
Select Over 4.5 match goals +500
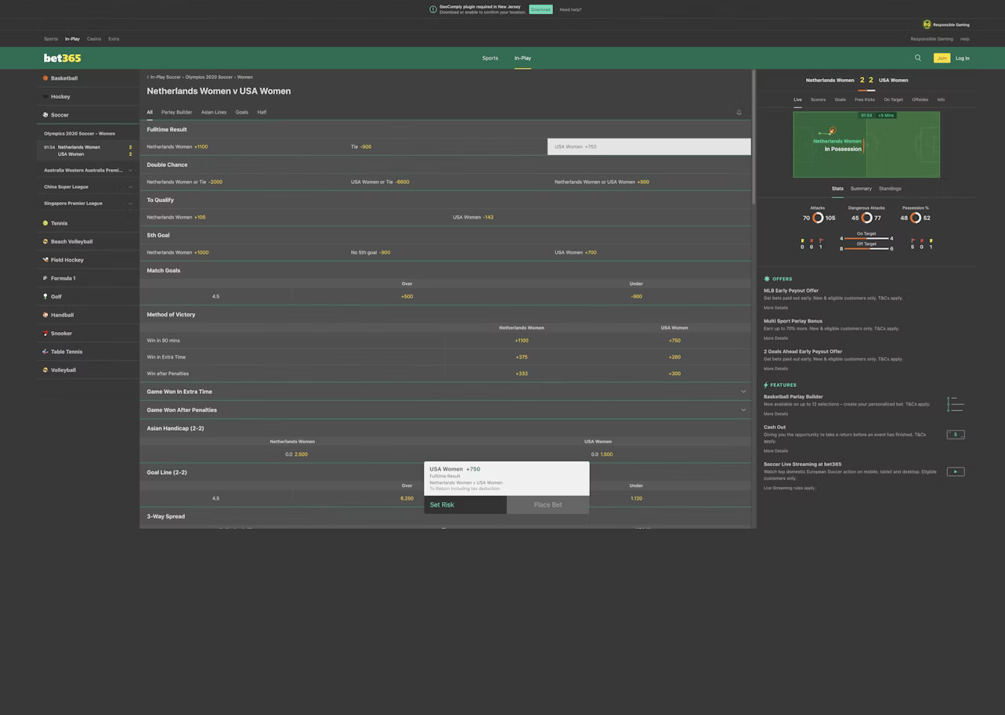click(x=407, y=297)
